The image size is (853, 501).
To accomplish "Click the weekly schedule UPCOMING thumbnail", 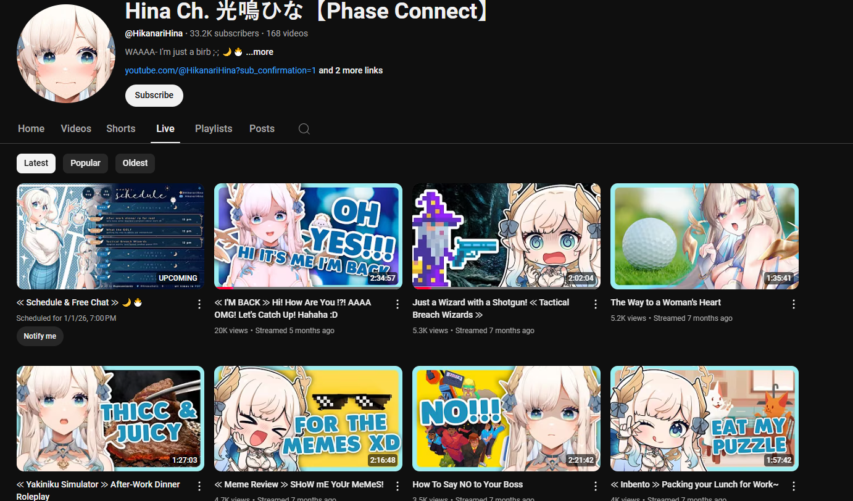I will coord(110,236).
